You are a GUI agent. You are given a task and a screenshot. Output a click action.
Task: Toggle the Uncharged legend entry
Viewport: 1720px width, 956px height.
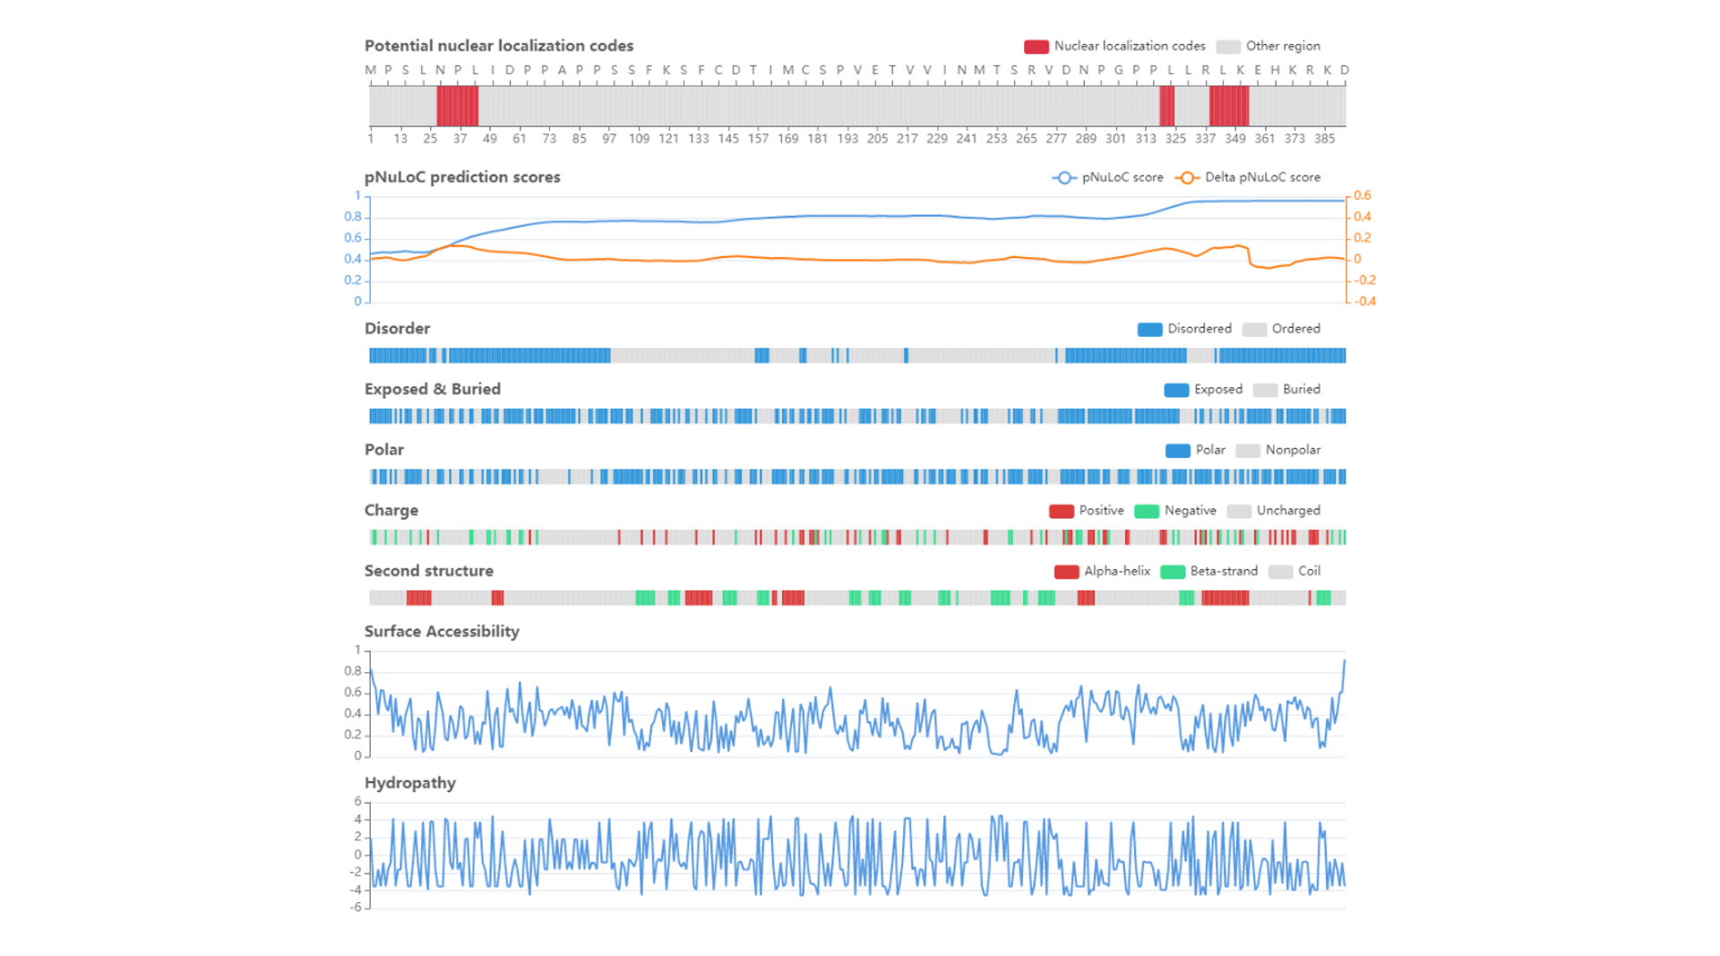[x=1273, y=511]
